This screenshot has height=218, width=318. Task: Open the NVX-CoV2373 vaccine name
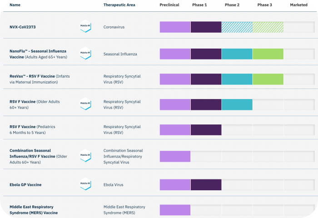(x=23, y=27)
